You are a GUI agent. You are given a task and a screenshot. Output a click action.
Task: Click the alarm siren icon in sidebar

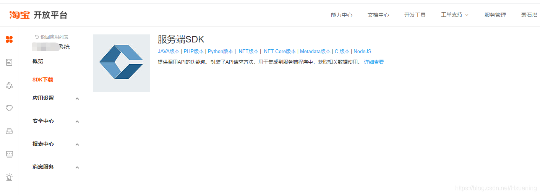tap(9, 177)
